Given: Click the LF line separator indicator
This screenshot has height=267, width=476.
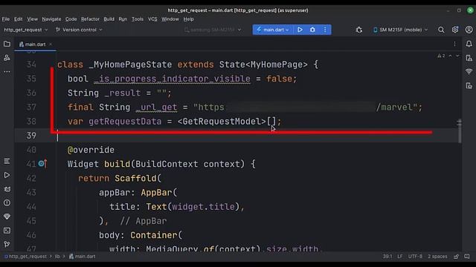Looking at the screenshot, I should click(x=400, y=257).
